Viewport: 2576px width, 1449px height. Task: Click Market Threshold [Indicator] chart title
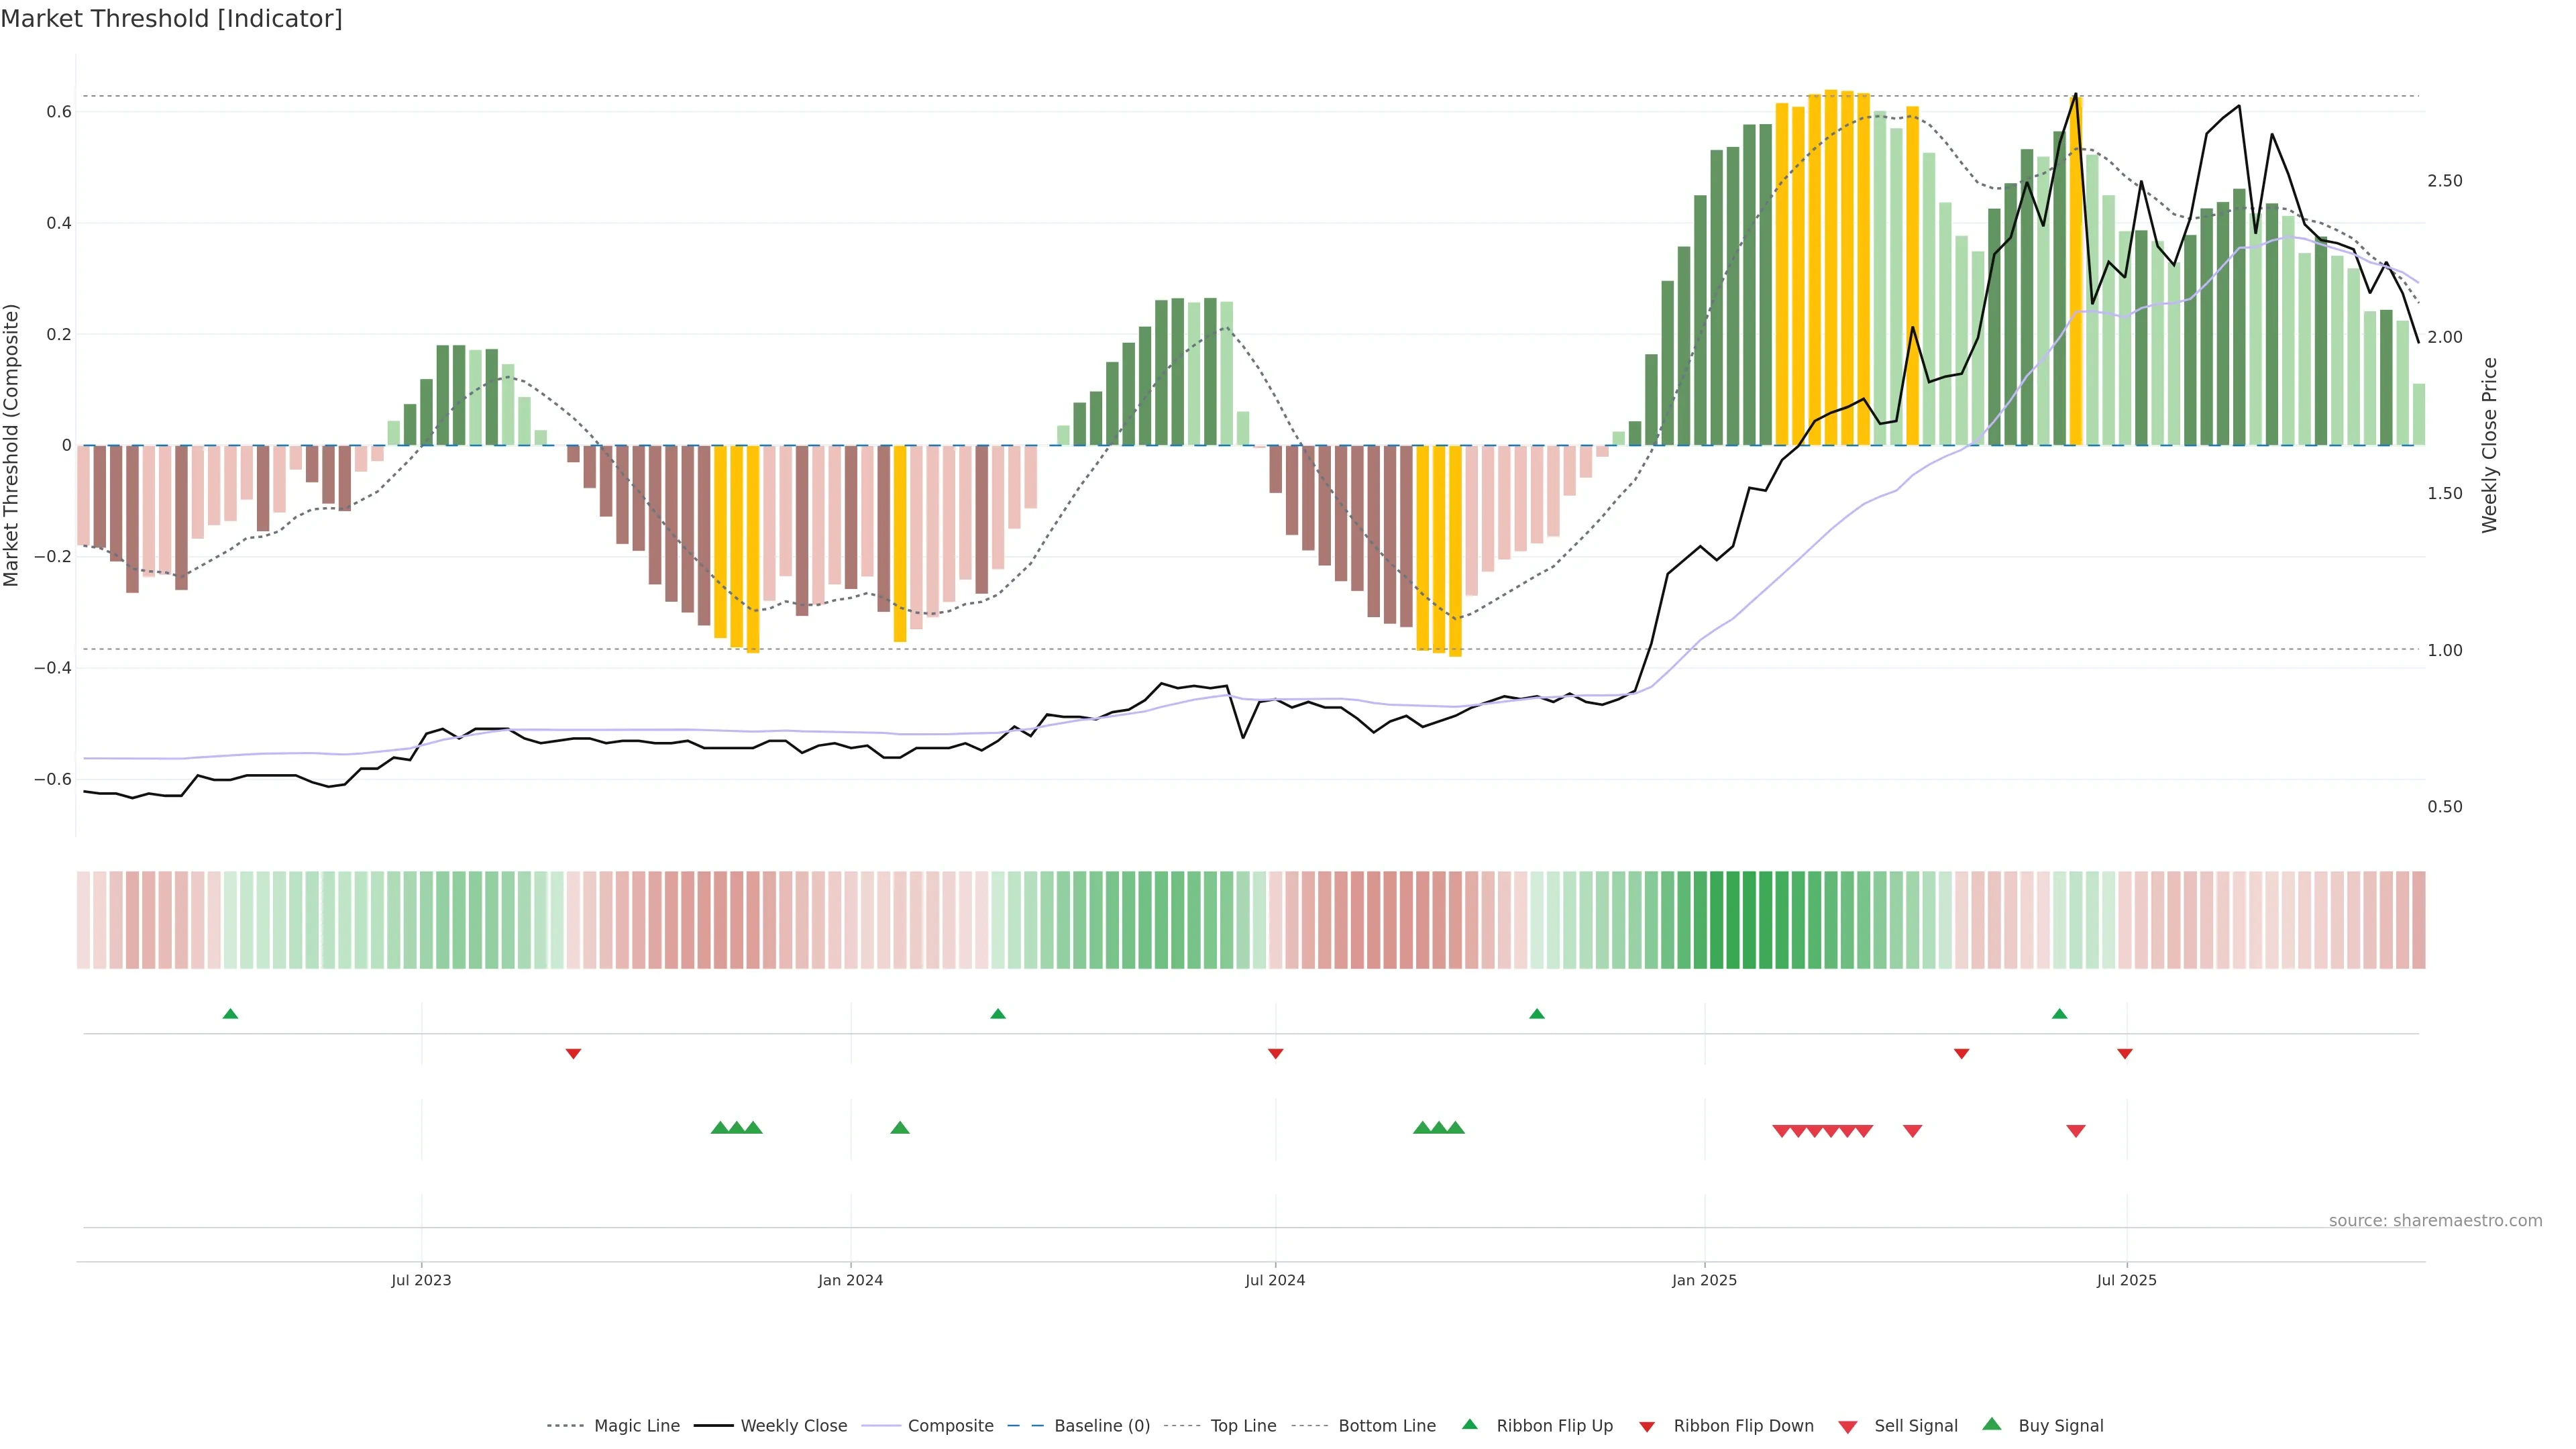[171, 19]
